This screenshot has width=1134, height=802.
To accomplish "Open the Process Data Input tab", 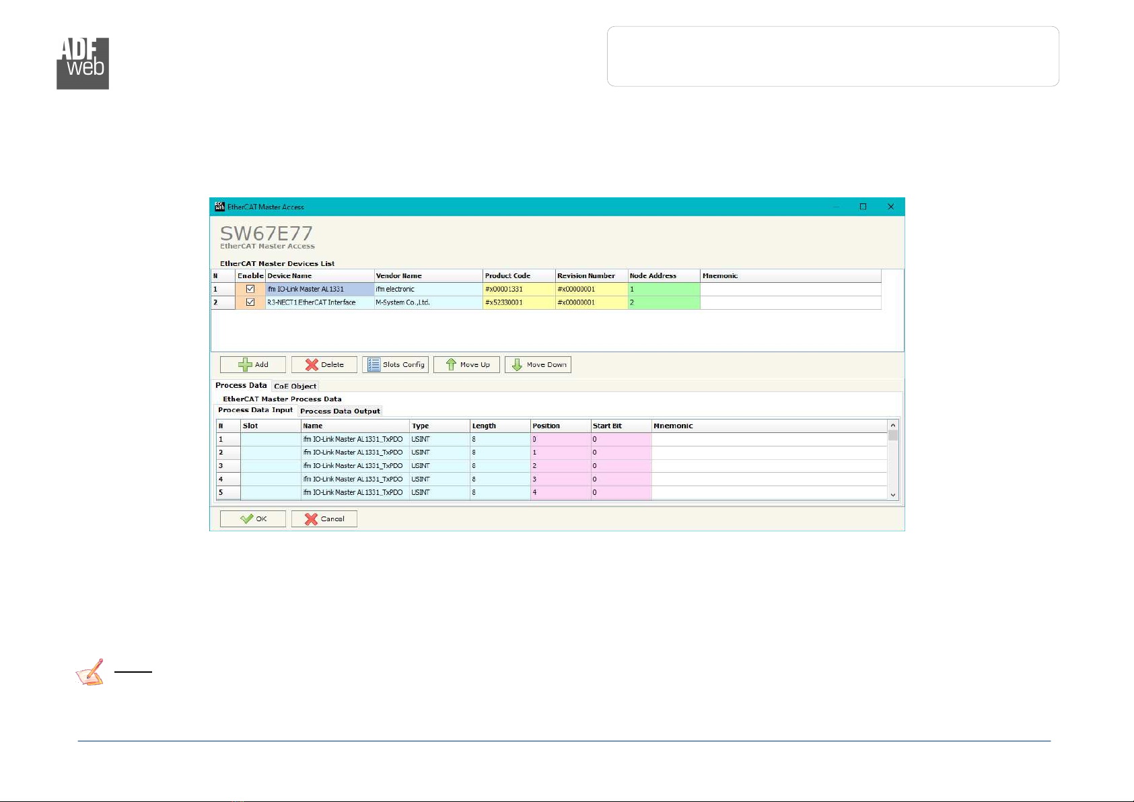I will [256, 409].
